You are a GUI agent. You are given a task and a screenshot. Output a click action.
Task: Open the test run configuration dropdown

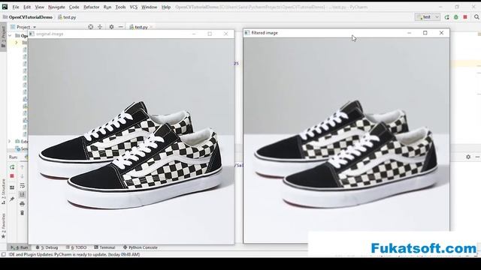click(x=428, y=17)
